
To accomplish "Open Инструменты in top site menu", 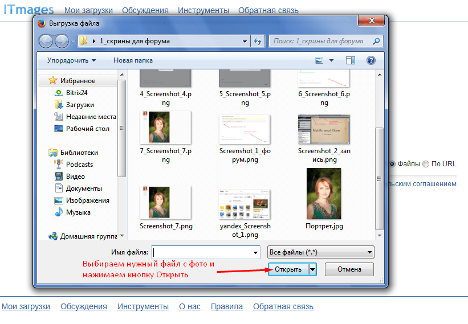I will 203,10.
